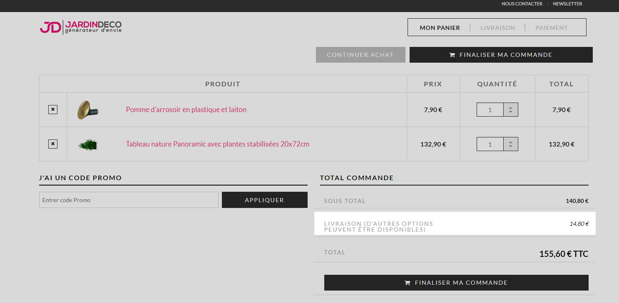Open the Pomme d'arrosoir product link

click(x=186, y=110)
